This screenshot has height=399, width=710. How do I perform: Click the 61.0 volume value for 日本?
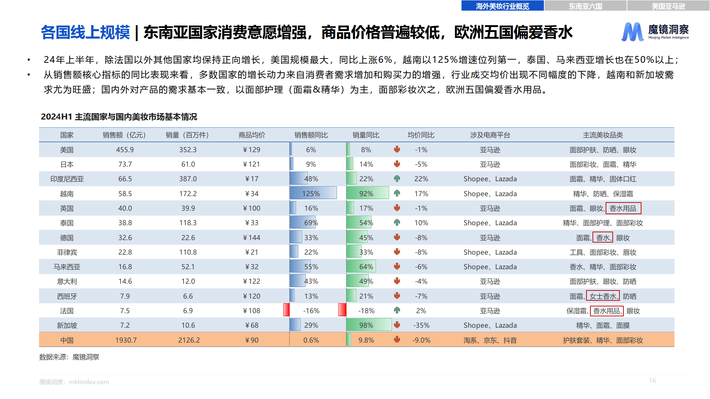[188, 164]
